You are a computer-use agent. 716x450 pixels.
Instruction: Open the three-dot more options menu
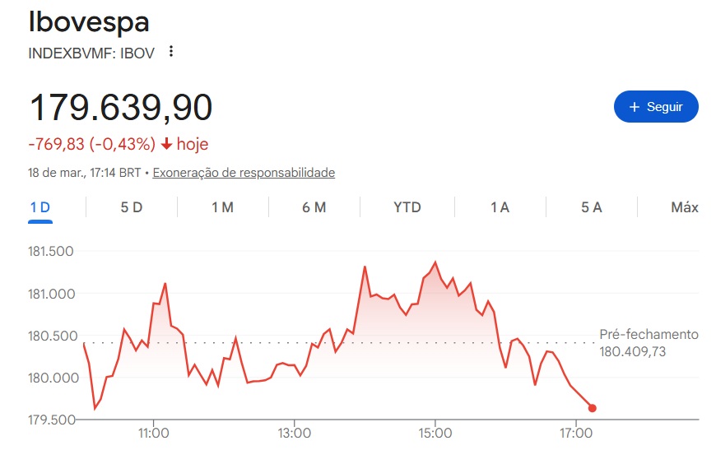pos(171,52)
